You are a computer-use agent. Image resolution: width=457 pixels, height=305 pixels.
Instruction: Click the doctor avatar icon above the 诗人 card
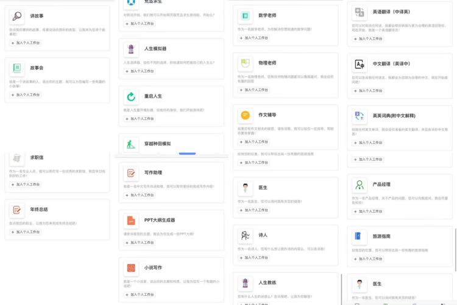246,188
